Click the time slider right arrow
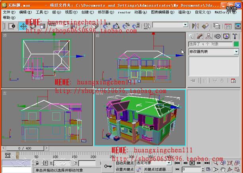243x173 pixels. 46,148
